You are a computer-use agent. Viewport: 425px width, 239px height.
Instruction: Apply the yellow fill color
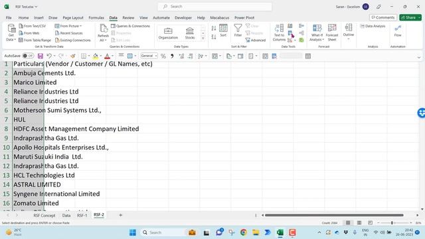click(x=96, y=56)
